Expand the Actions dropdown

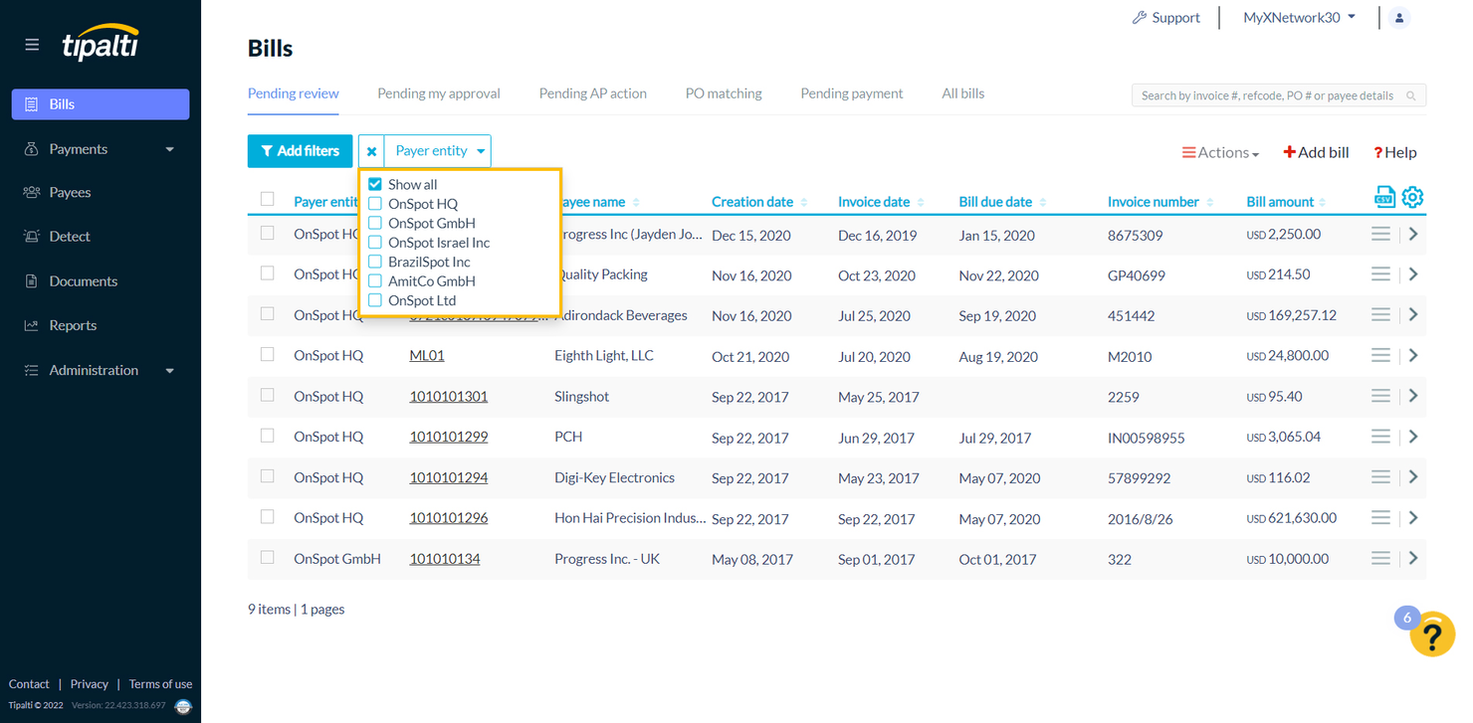pos(1220,152)
